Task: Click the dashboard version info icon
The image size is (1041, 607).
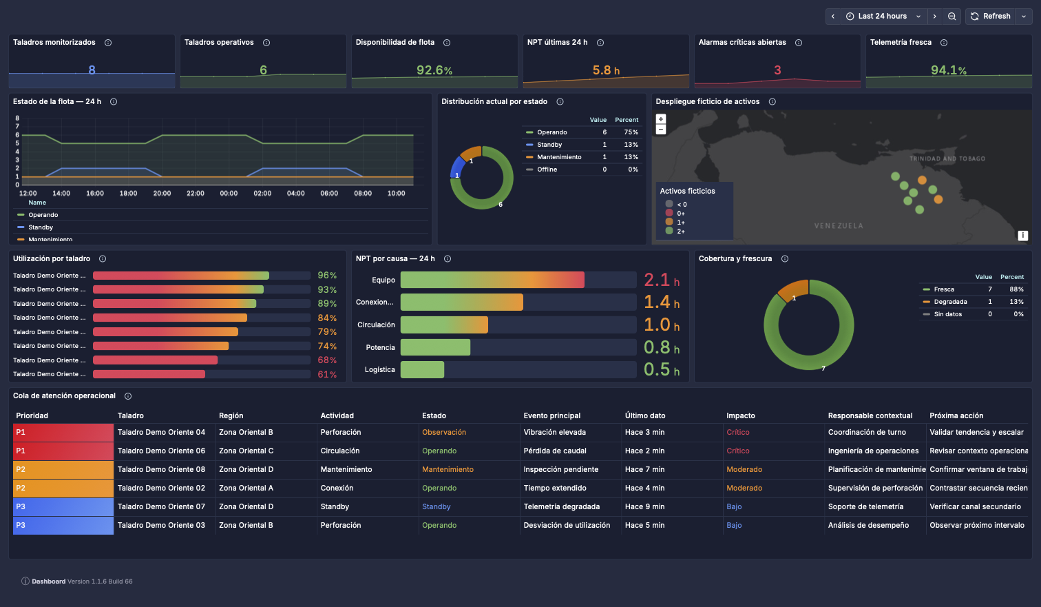Action: point(25,582)
